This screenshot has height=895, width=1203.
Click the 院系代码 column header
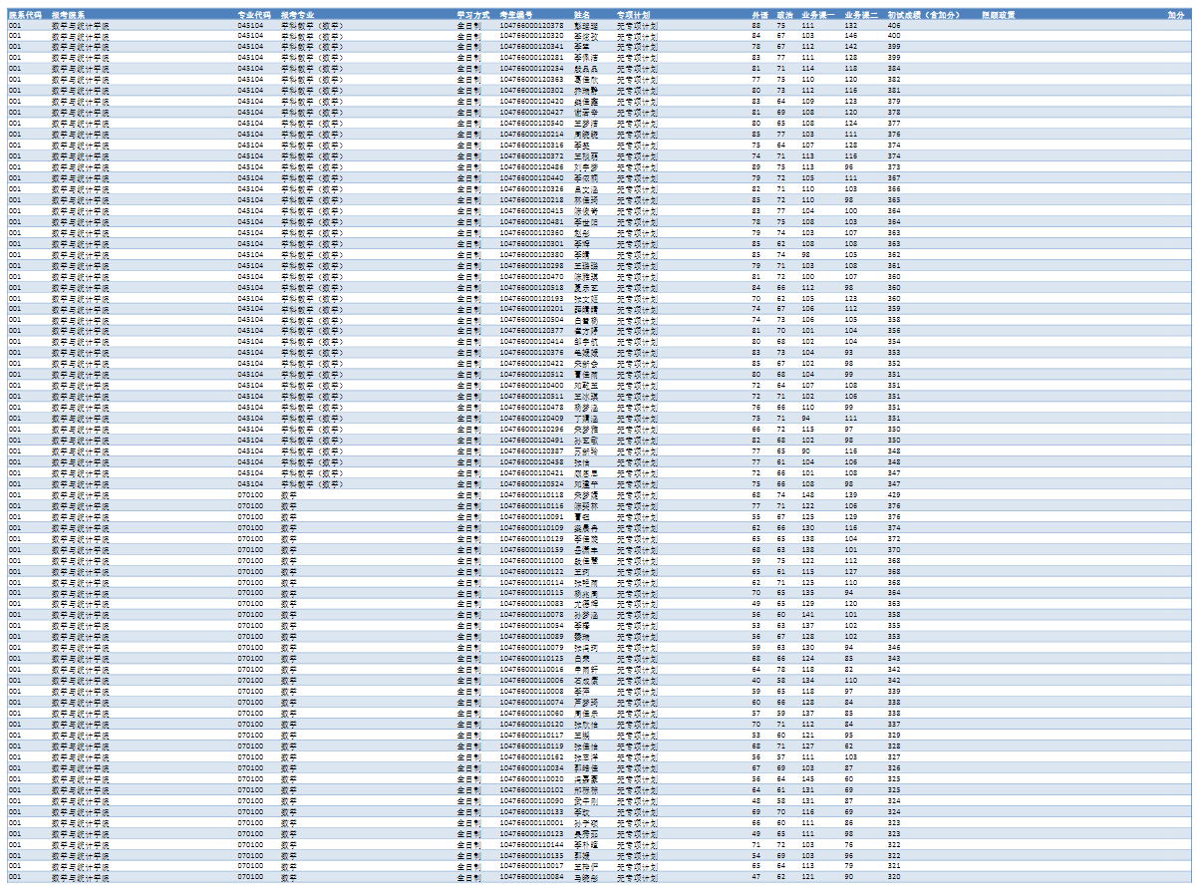tap(25, 15)
